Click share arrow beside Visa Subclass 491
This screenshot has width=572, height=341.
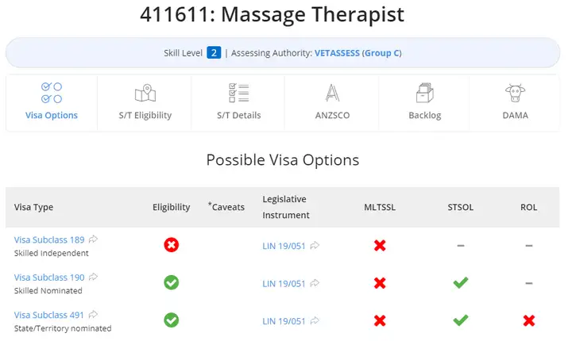pos(94,314)
